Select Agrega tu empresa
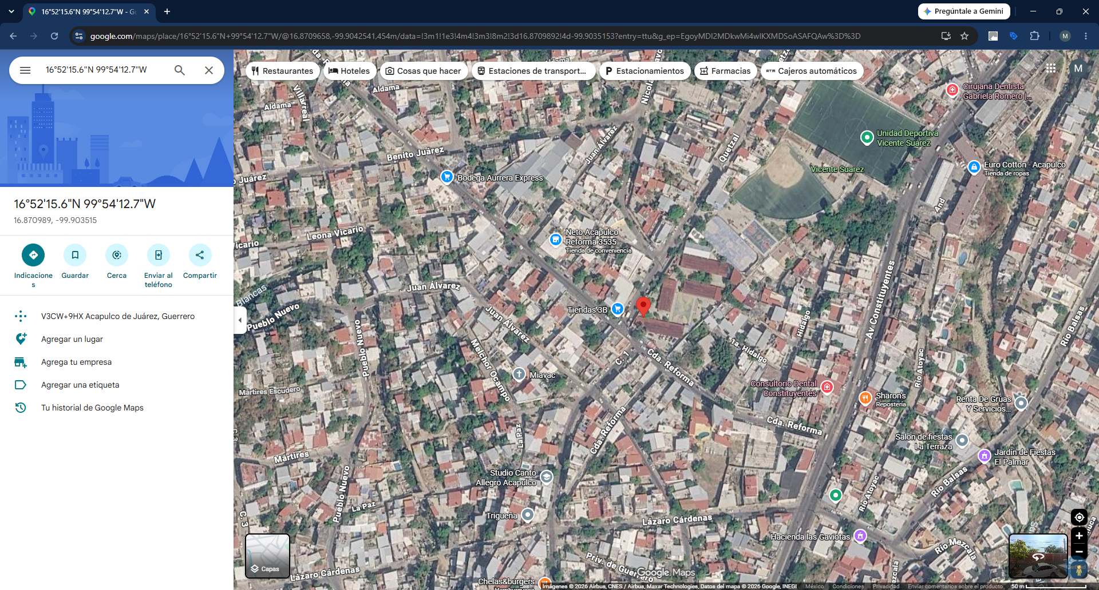 coord(117,362)
